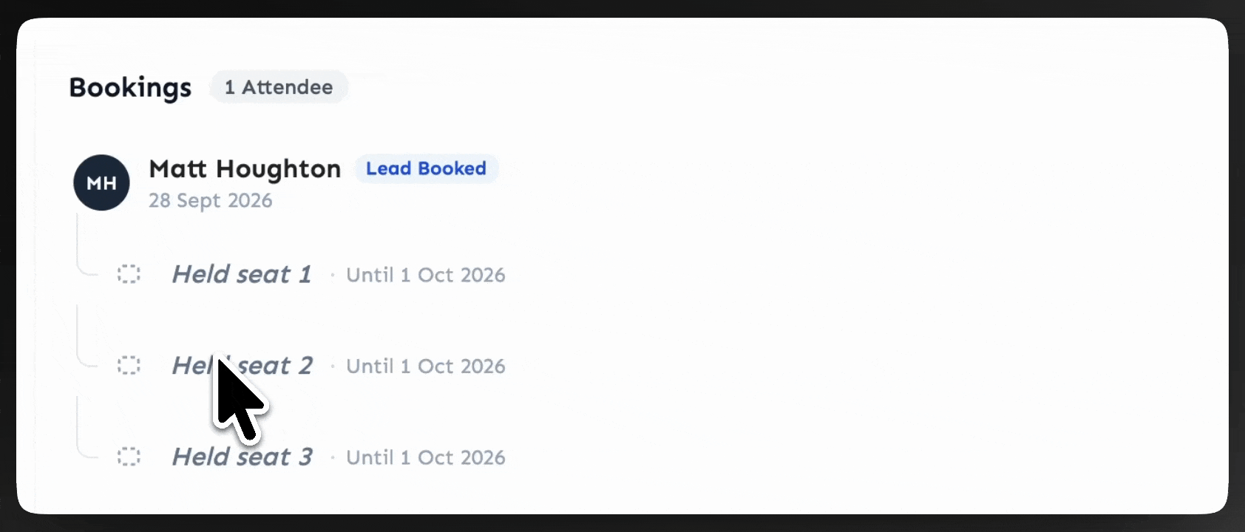The height and width of the screenshot is (532, 1245).
Task: Click dashed placeholder icon for Held seat 3
Action: pyautogui.click(x=129, y=457)
